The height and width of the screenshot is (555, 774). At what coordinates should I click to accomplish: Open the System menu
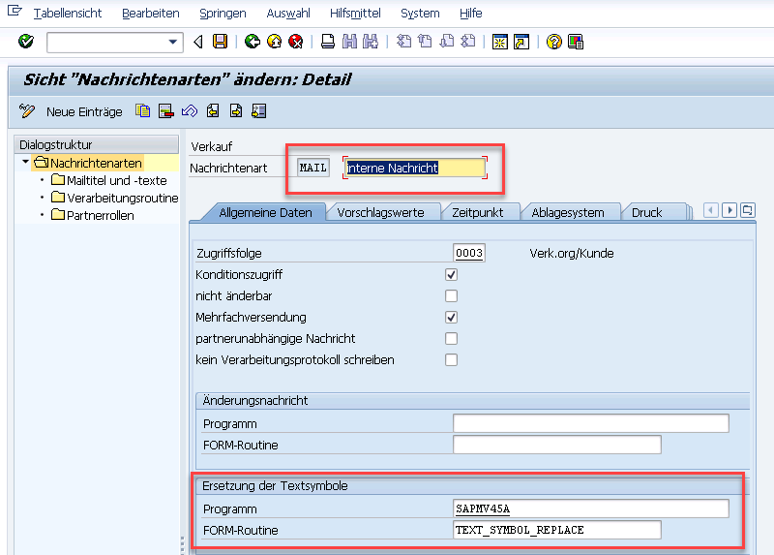[420, 13]
